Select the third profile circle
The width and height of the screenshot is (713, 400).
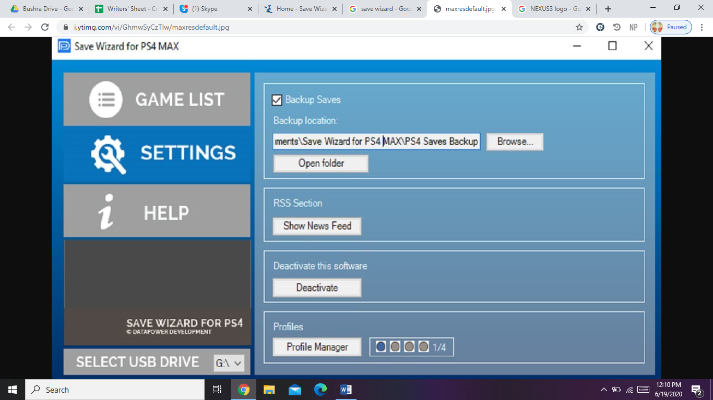[409, 346]
